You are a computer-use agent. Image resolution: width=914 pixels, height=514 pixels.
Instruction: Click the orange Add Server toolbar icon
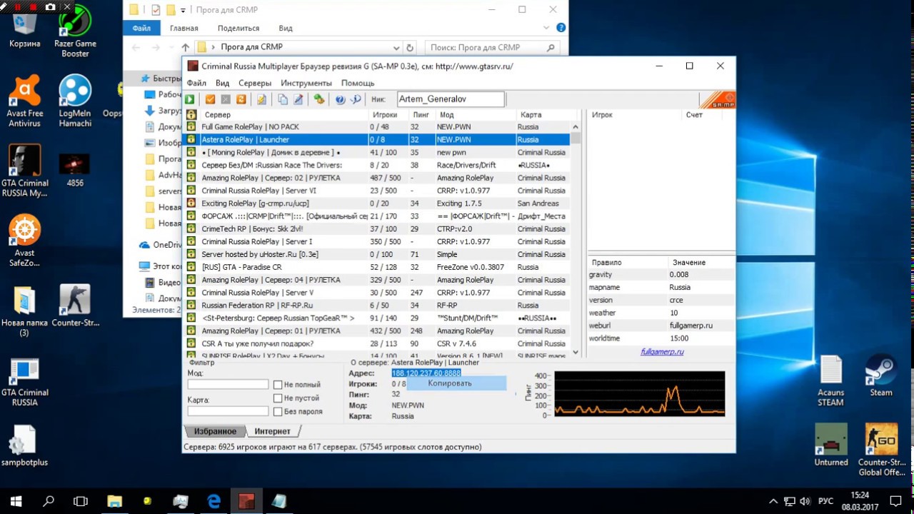210,99
